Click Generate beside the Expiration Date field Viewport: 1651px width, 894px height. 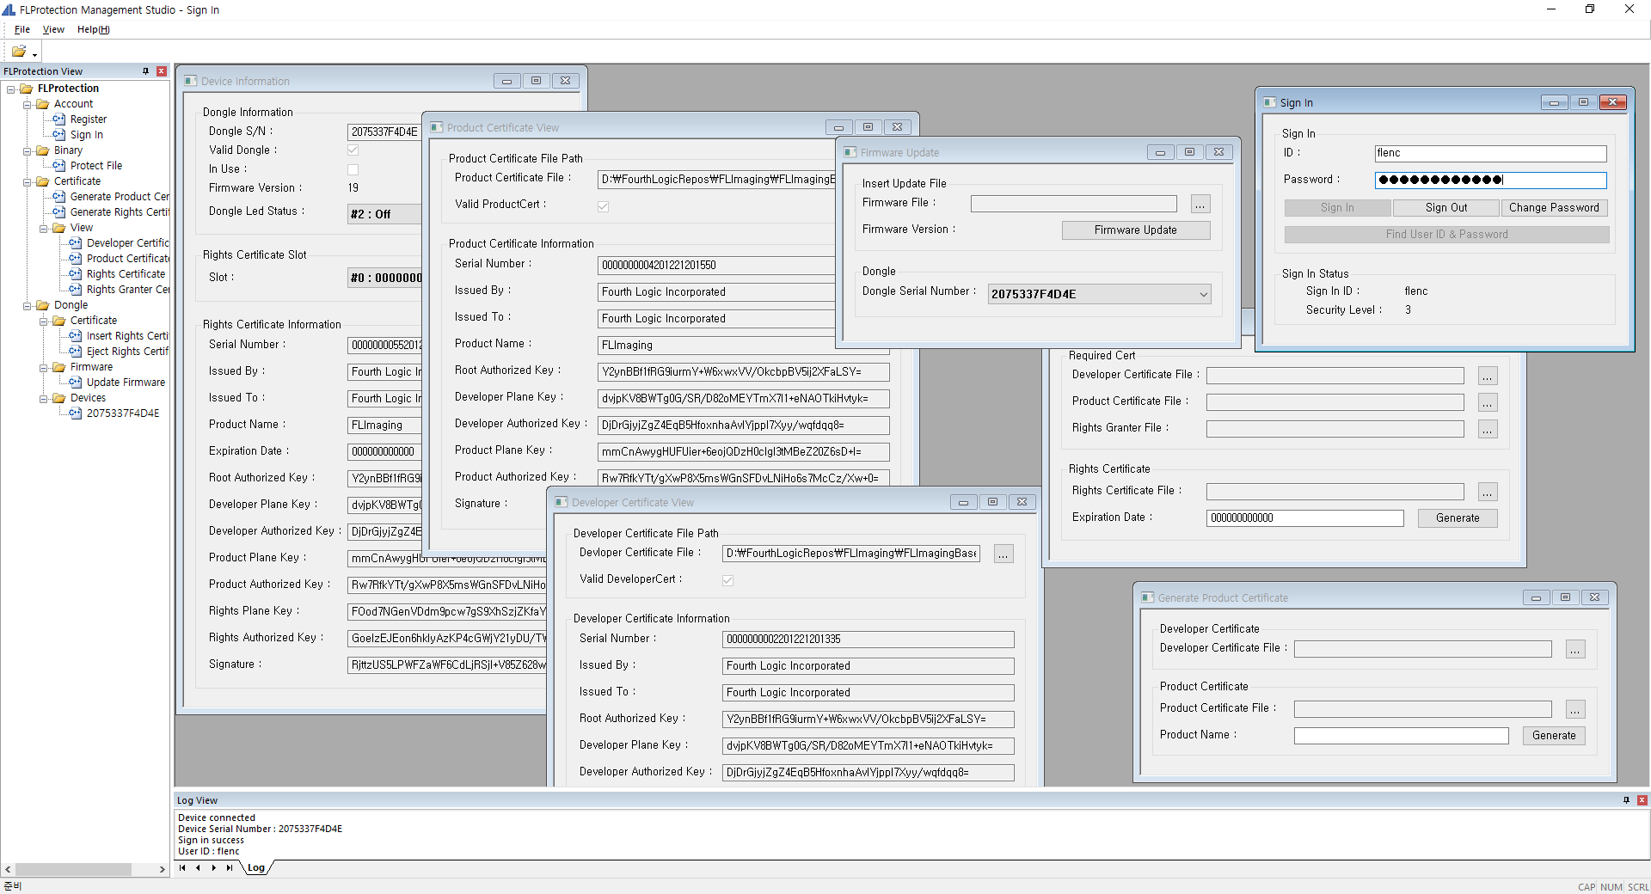point(1458,518)
